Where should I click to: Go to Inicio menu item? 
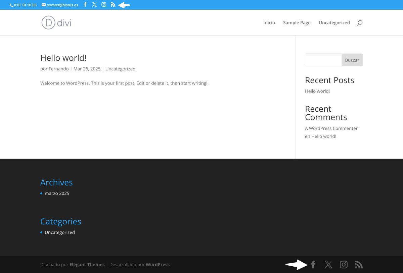[269, 23]
